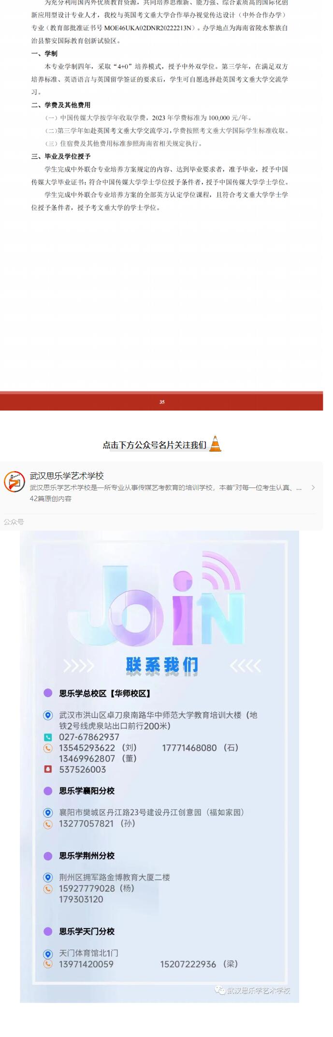Tap the 武汉思乐学艺术学校 account name

click(67, 476)
